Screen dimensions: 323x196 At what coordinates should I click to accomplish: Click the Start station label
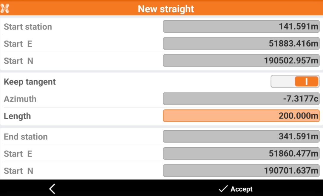28,27
